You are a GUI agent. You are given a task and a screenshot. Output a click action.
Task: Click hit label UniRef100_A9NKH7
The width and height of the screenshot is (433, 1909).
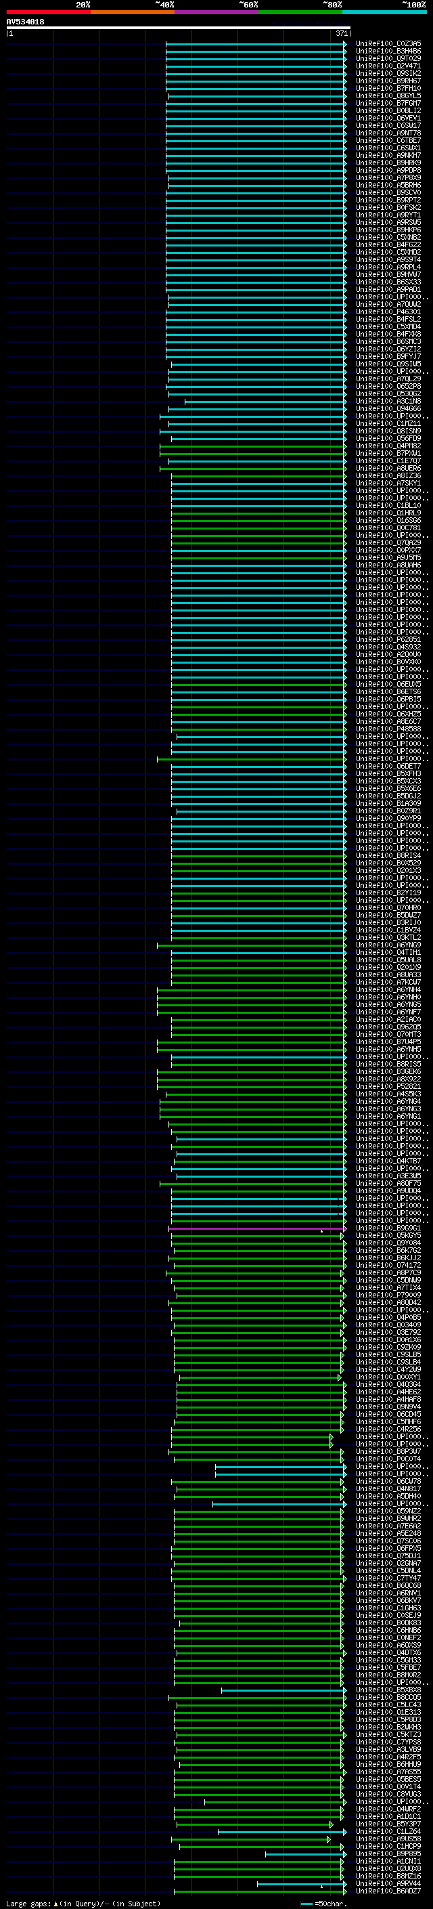(388, 155)
